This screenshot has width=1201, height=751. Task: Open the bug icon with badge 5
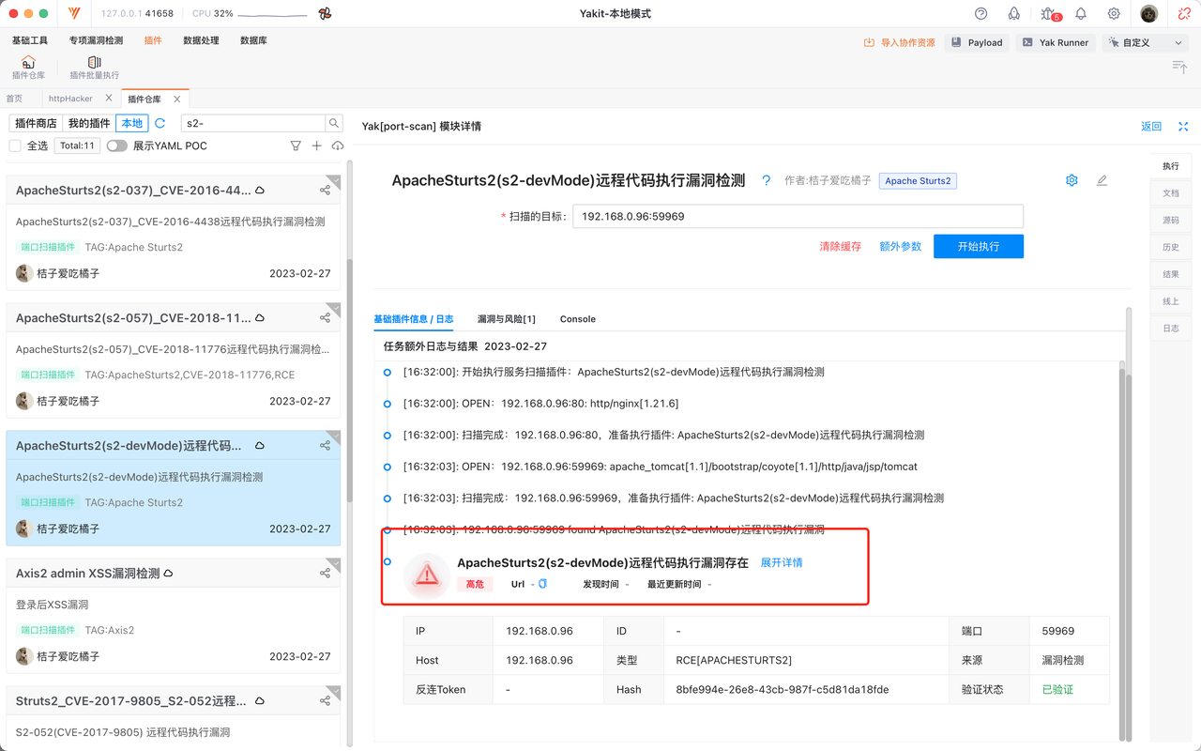pos(1049,14)
